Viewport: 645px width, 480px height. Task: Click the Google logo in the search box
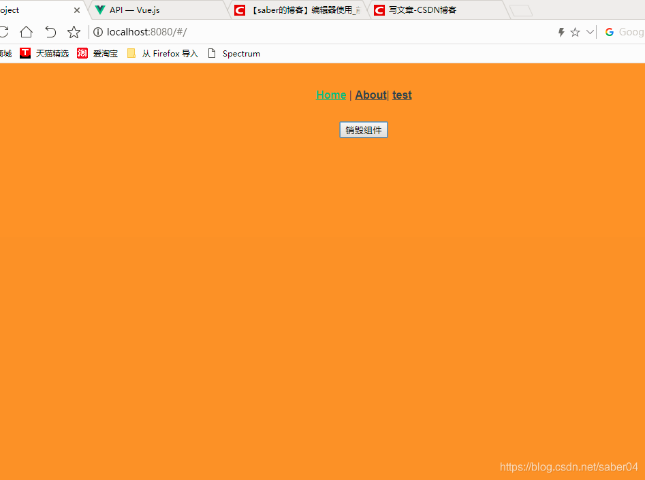(610, 31)
